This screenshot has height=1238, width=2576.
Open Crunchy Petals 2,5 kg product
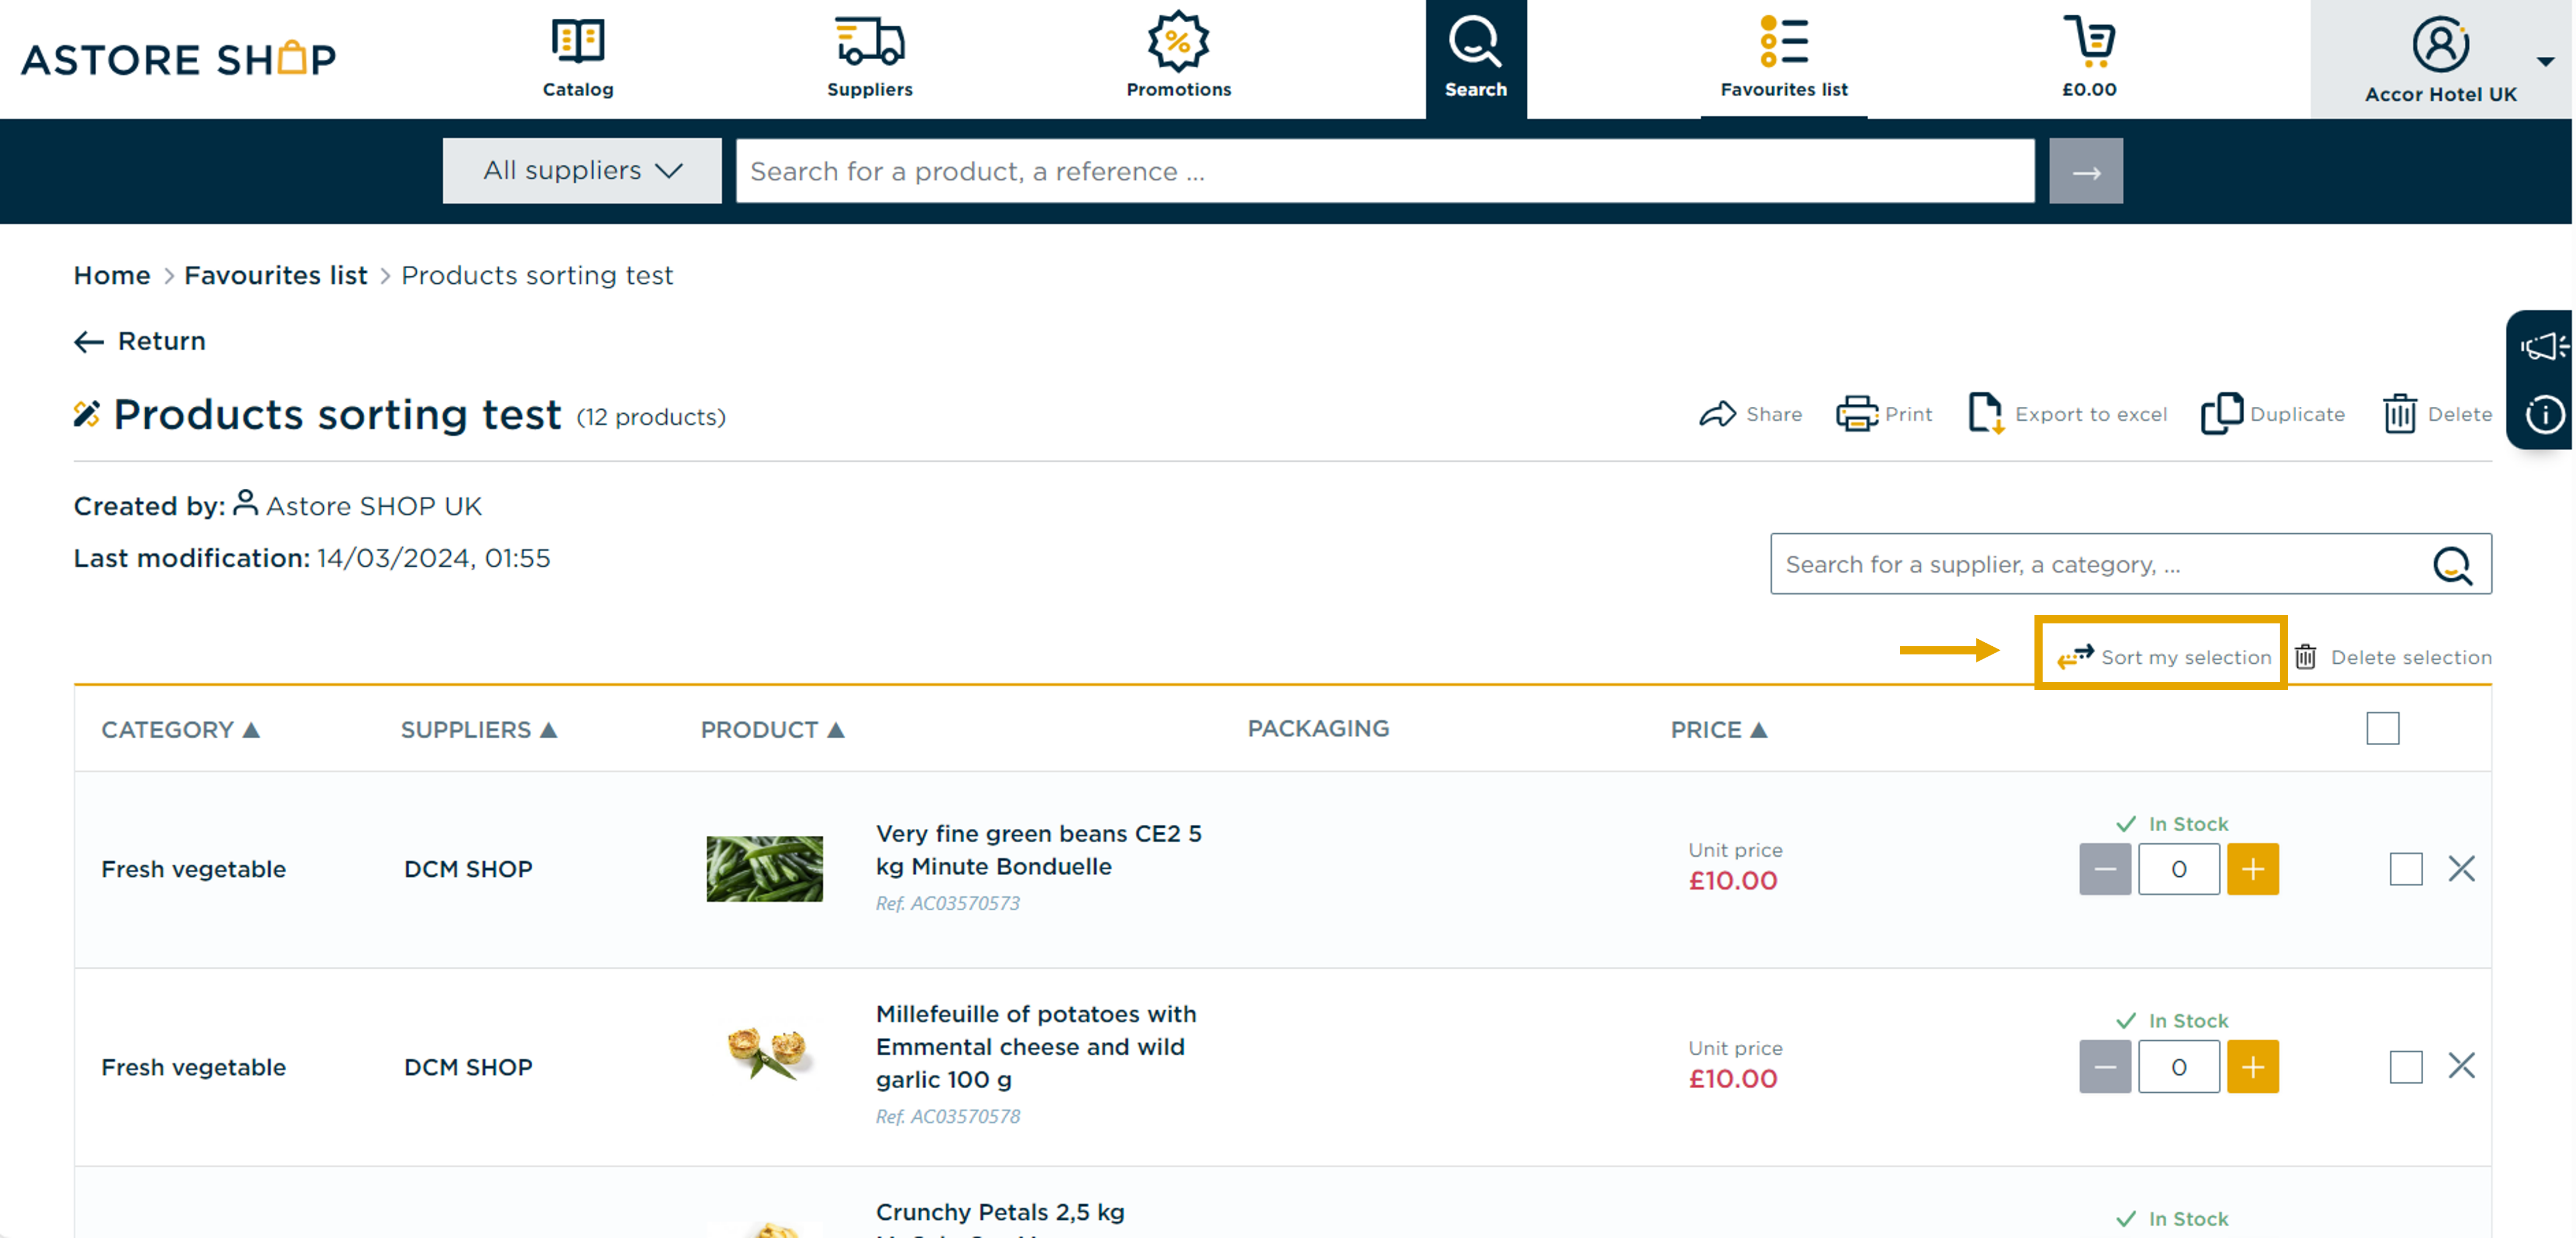point(1000,1213)
